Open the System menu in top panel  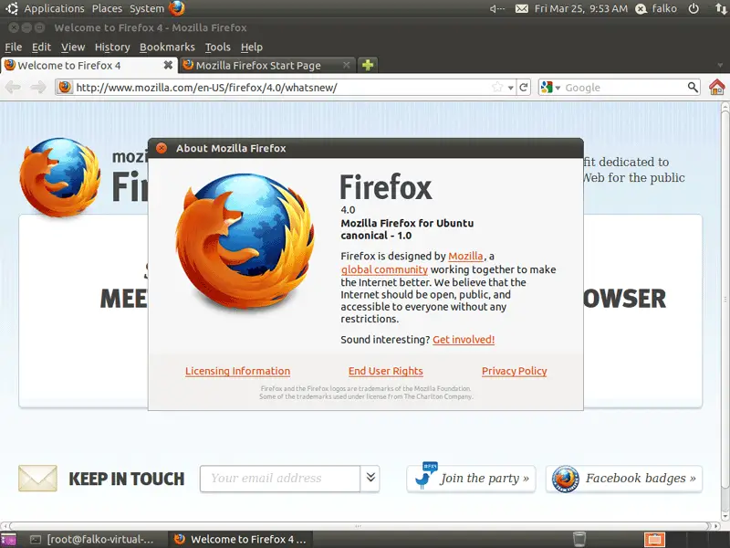point(147,8)
